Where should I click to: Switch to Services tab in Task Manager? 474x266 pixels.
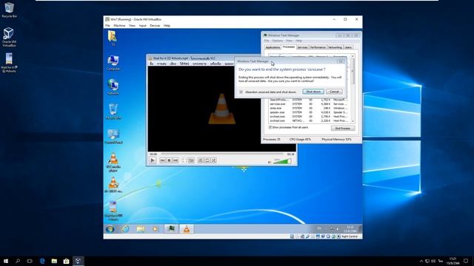(x=302, y=47)
